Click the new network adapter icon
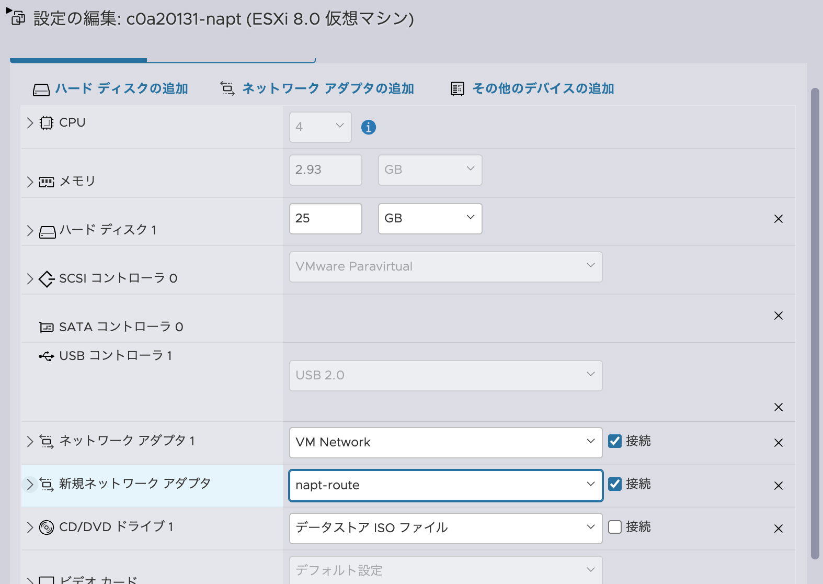This screenshot has height=584, width=823. [x=47, y=485]
